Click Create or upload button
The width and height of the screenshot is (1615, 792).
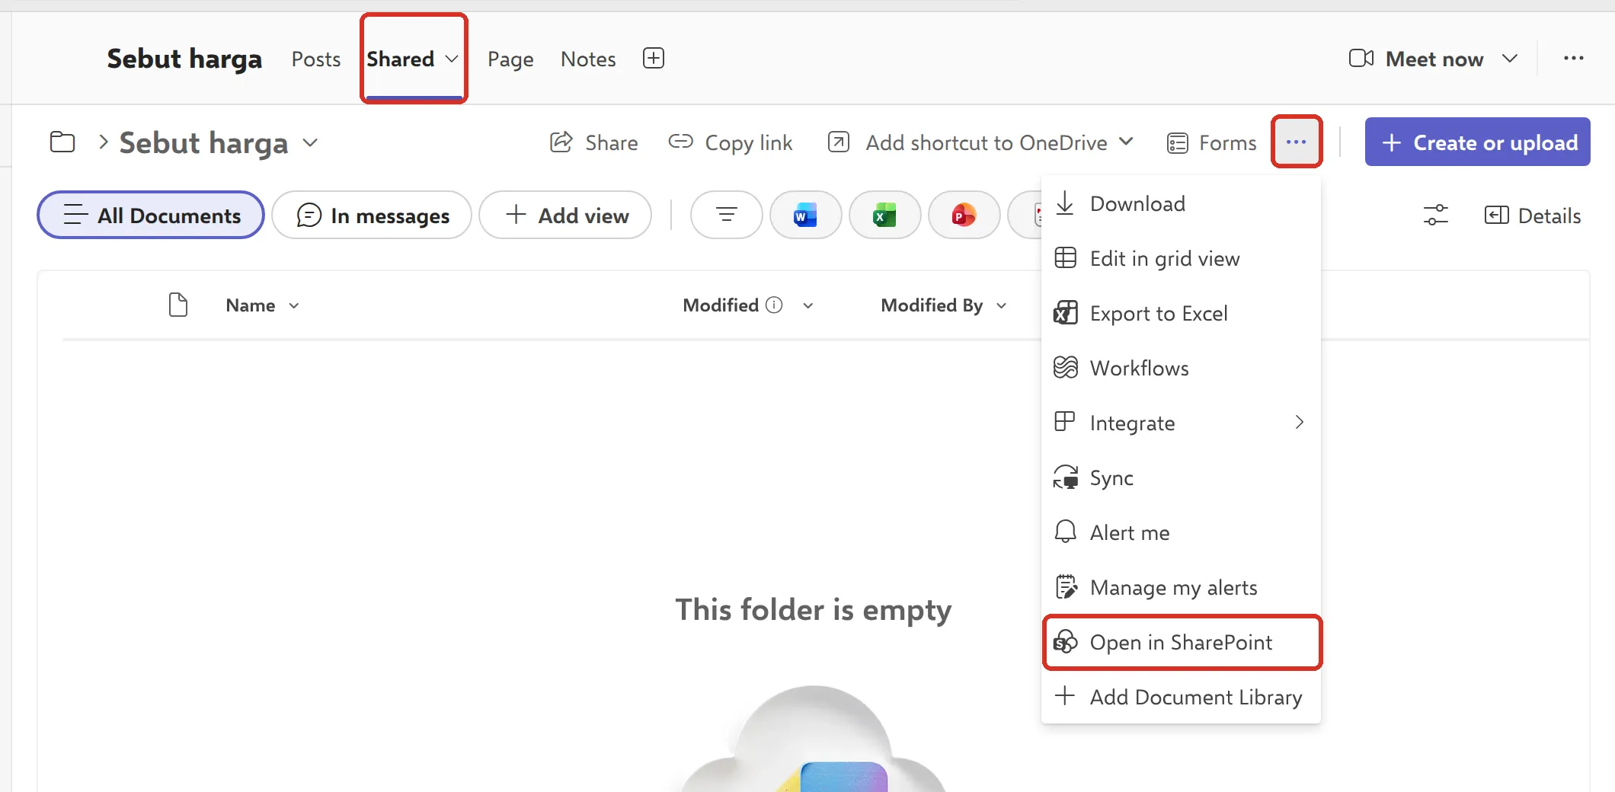pos(1478,142)
